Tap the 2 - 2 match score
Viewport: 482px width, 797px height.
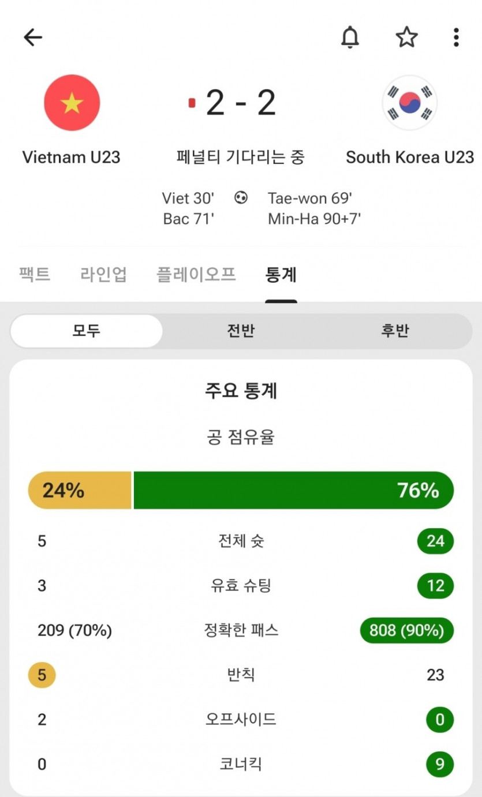pos(241,103)
